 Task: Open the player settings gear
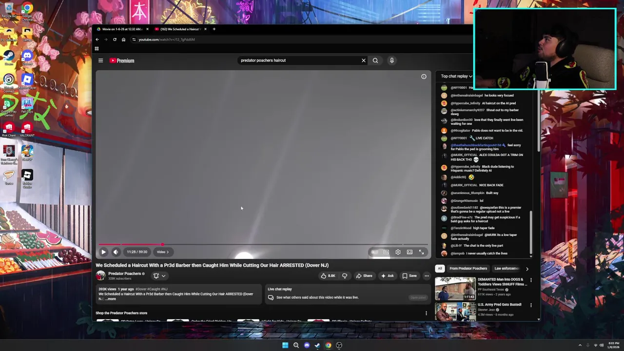[x=398, y=252]
